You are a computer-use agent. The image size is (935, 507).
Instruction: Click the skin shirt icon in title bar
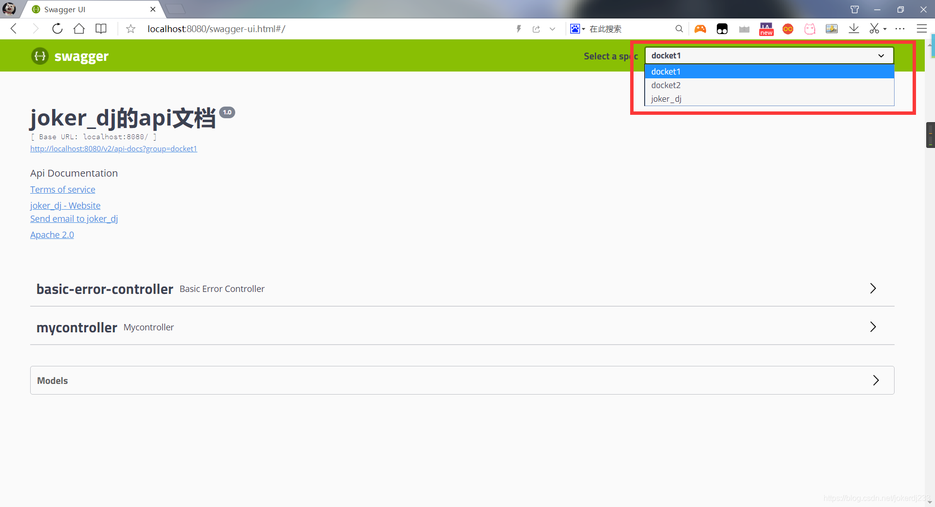(855, 9)
